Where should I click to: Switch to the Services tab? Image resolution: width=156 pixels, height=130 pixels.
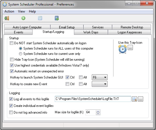click(98, 27)
